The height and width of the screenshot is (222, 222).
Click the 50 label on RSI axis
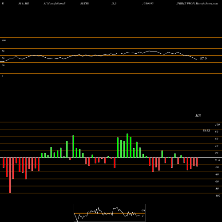(3, 58)
